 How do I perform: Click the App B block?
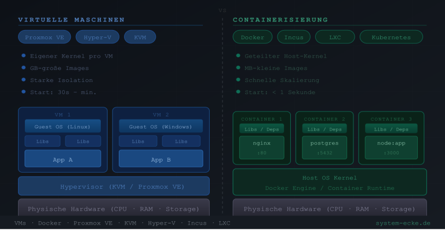pos(161,159)
